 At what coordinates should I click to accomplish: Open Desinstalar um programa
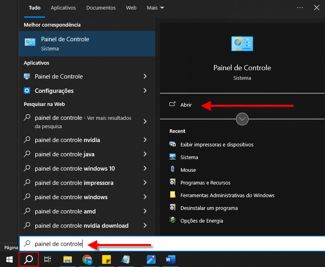209,208
